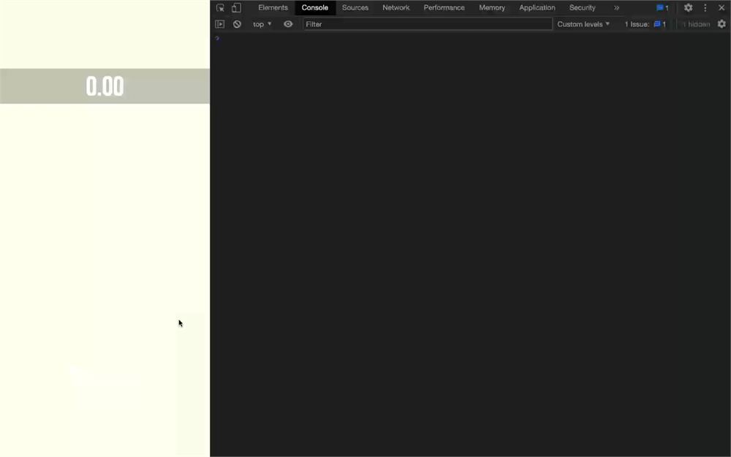Open the Custom levels dropdown
The width and height of the screenshot is (731, 457).
tap(583, 24)
